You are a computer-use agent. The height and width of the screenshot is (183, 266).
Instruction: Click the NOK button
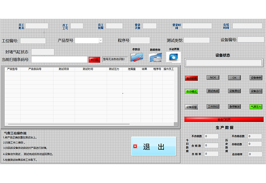(x=213, y=77)
